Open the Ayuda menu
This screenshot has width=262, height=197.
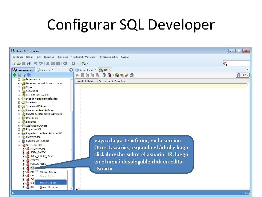tap(125, 57)
